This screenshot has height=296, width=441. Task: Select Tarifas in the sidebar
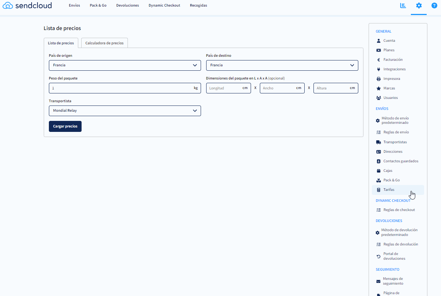tap(388, 189)
